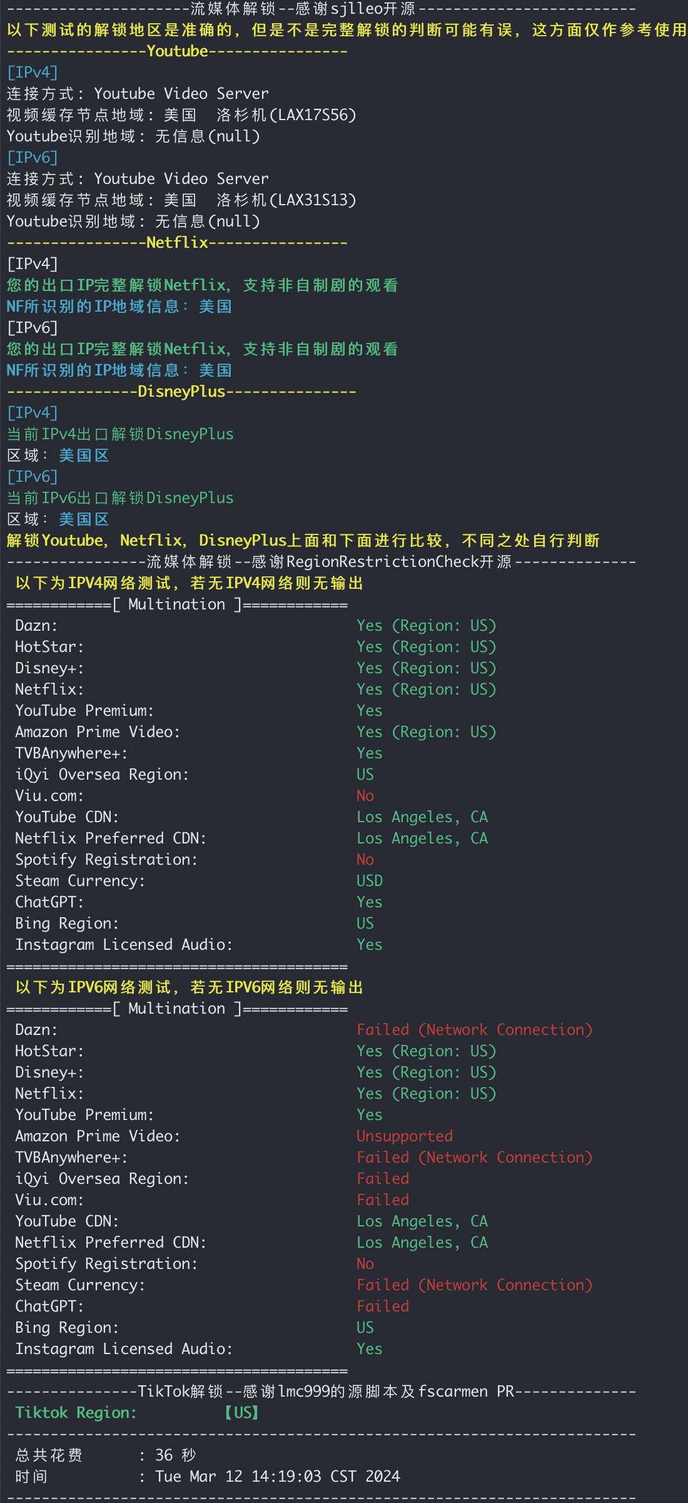Select the Tiktok Region label

click(x=76, y=1413)
